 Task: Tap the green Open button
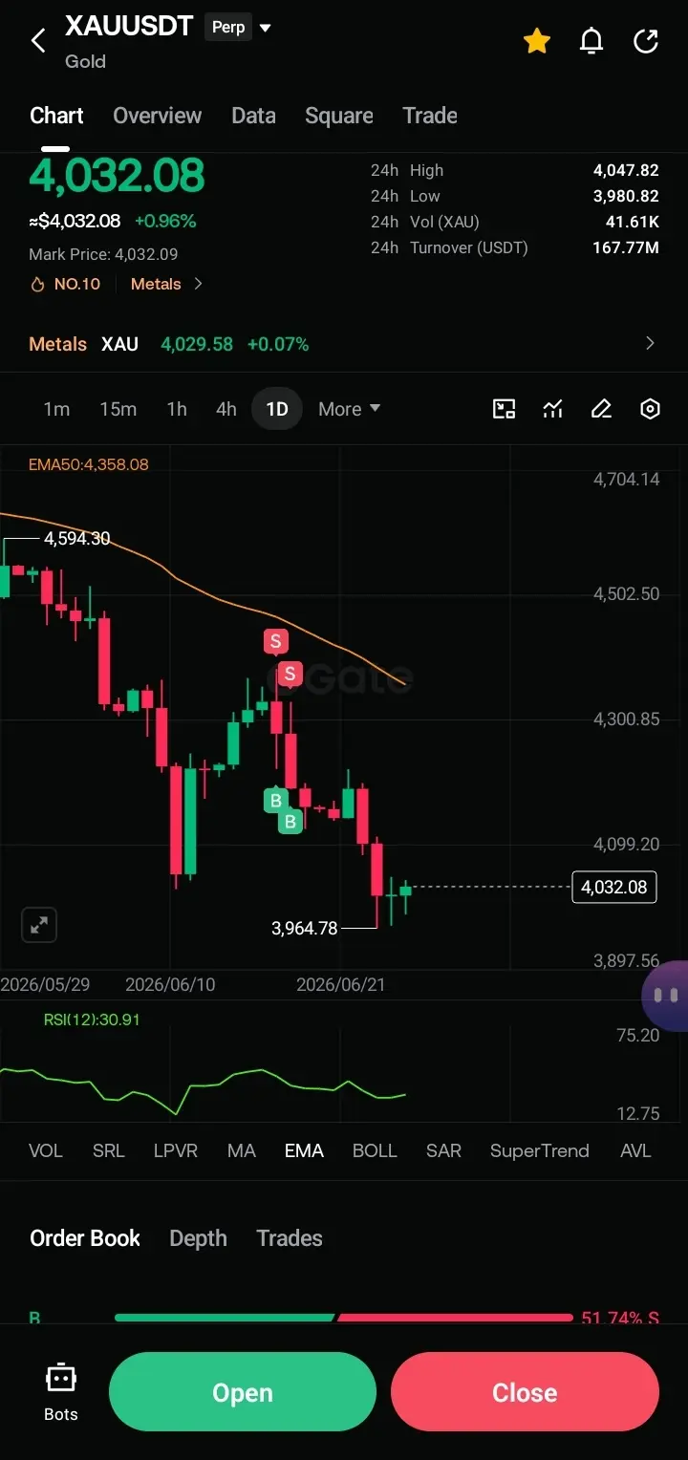[x=243, y=1392]
